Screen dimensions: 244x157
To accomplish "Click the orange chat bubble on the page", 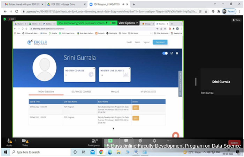I will [x=176, y=135].
